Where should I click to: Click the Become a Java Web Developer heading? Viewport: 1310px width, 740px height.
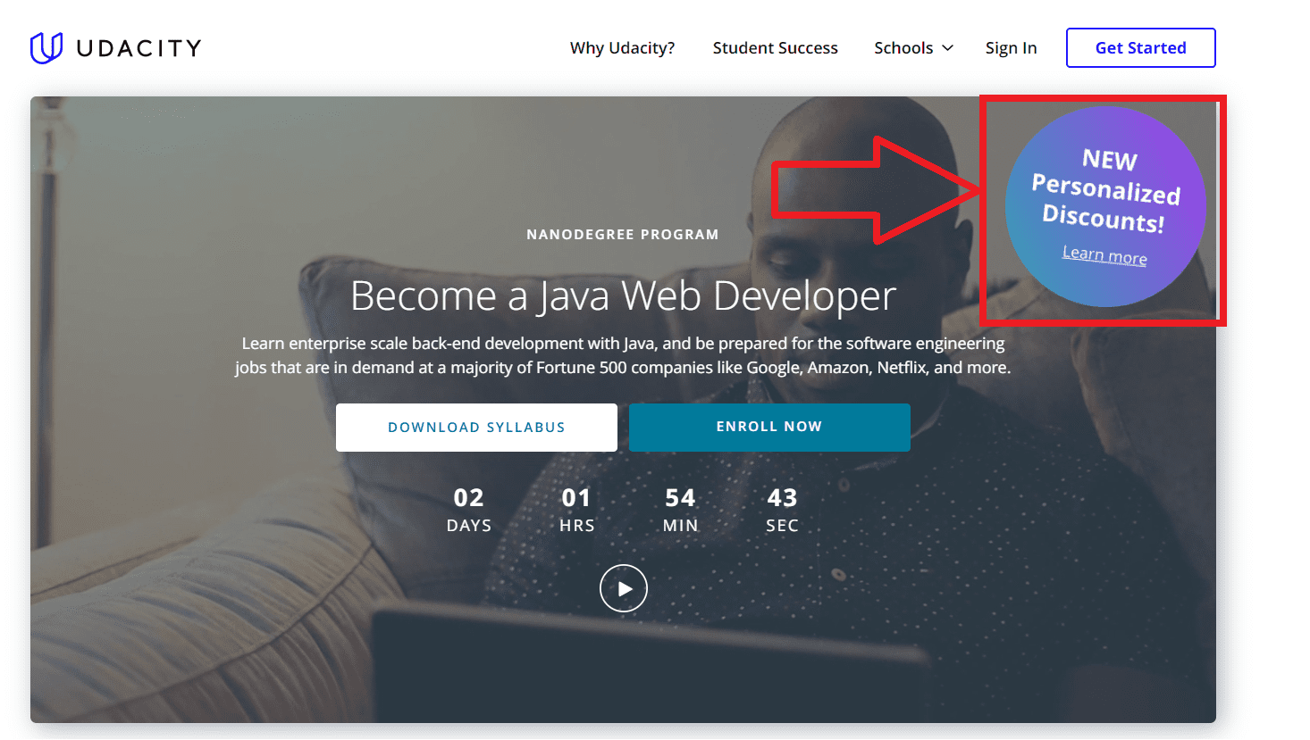623,295
